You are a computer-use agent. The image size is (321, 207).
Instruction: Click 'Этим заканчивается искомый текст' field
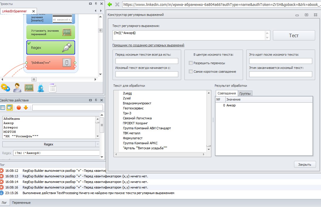[281, 74]
